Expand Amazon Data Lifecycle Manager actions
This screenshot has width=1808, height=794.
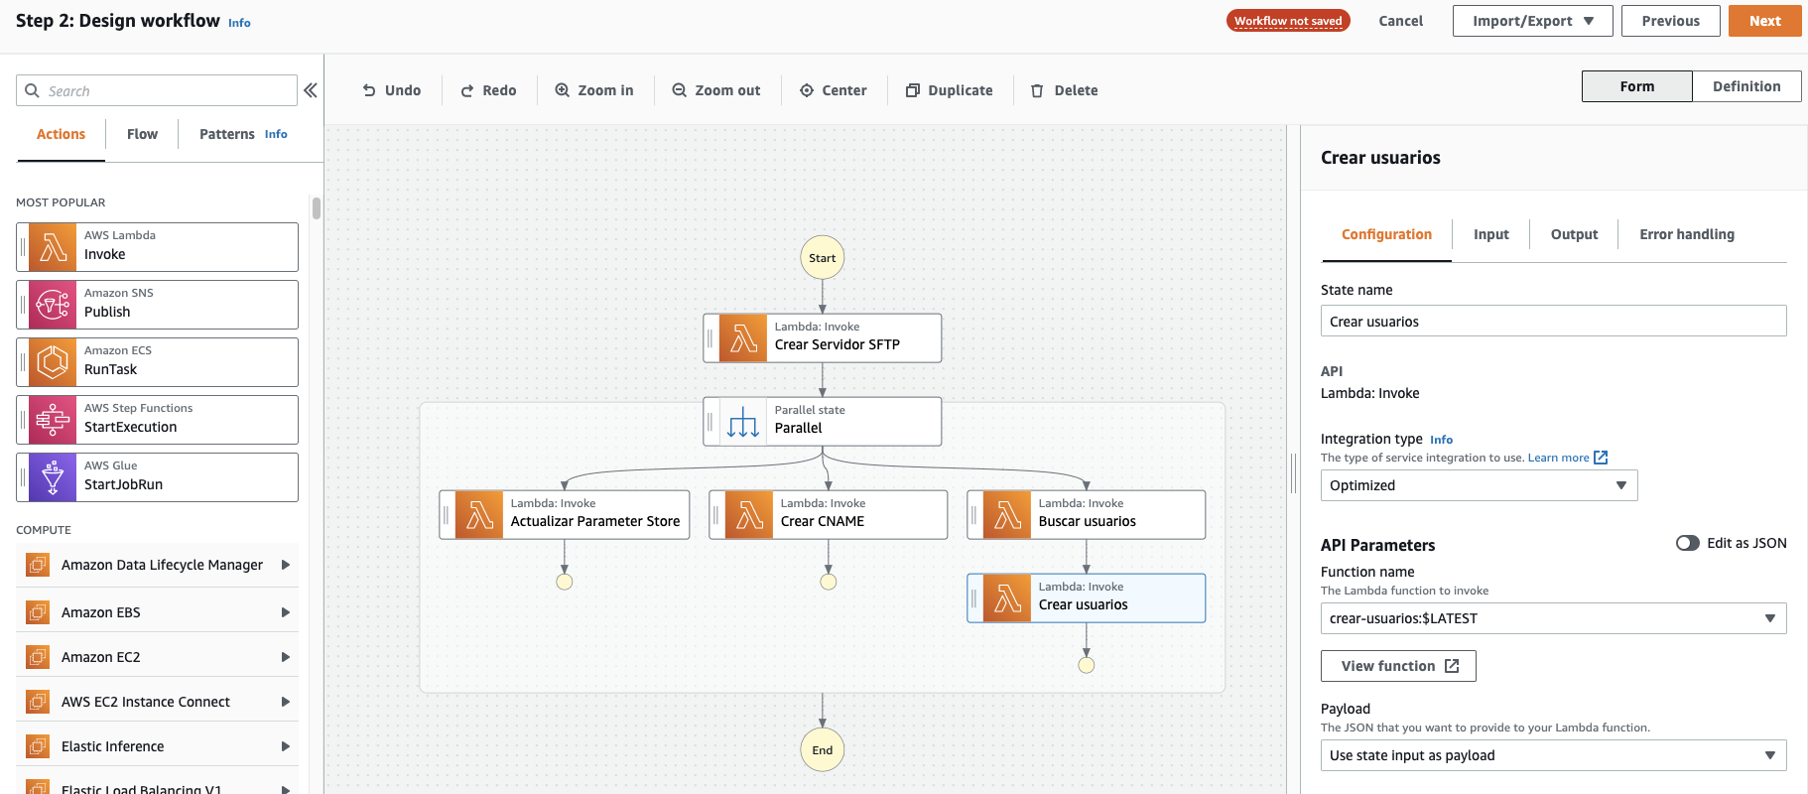coord(286,565)
